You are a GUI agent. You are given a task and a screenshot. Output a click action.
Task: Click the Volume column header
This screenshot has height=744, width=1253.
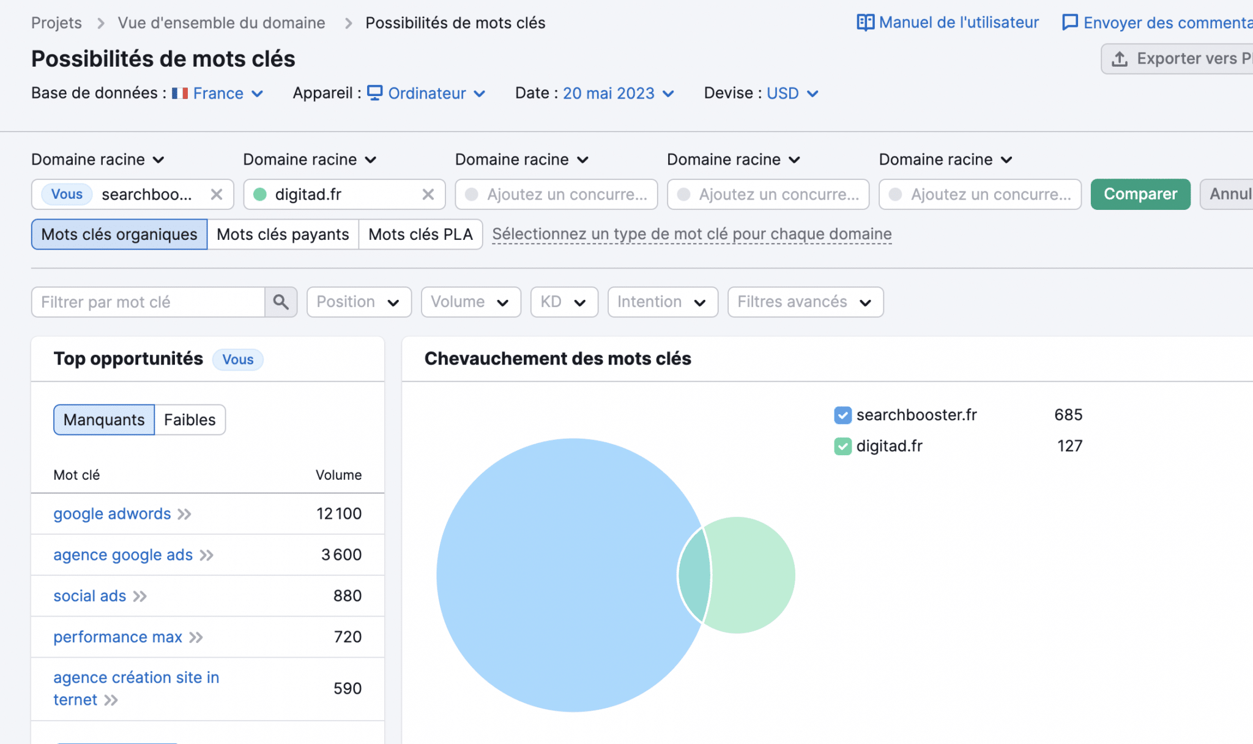338,475
